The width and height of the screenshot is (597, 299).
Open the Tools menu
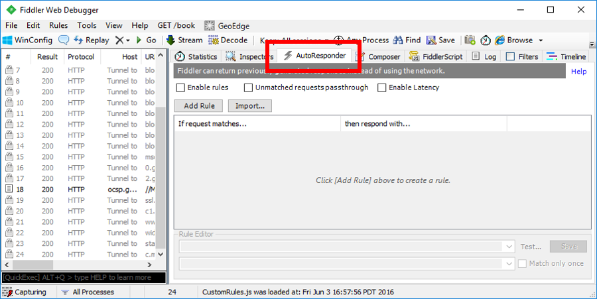[87, 25]
